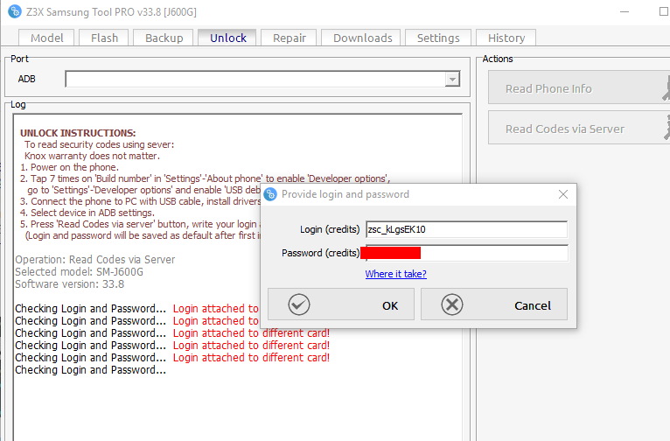The height and width of the screenshot is (441, 670).
Task: Maximize the Z3X Samsung Tool window
Action: pos(664,11)
